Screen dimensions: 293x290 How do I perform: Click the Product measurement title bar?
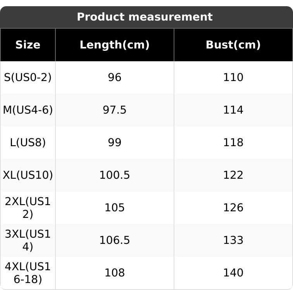[145, 17]
